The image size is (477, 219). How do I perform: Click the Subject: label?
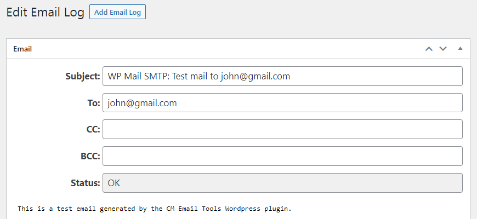pos(83,77)
